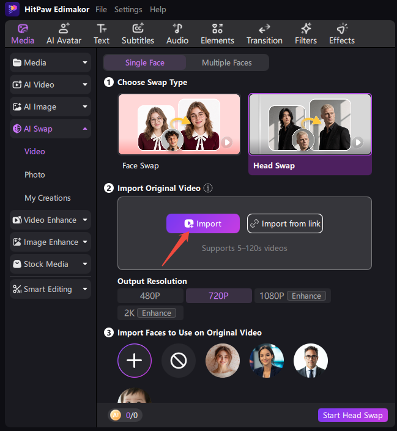Play the Head Swap preview
This screenshot has height=431, width=397.
(x=358, y=143)
